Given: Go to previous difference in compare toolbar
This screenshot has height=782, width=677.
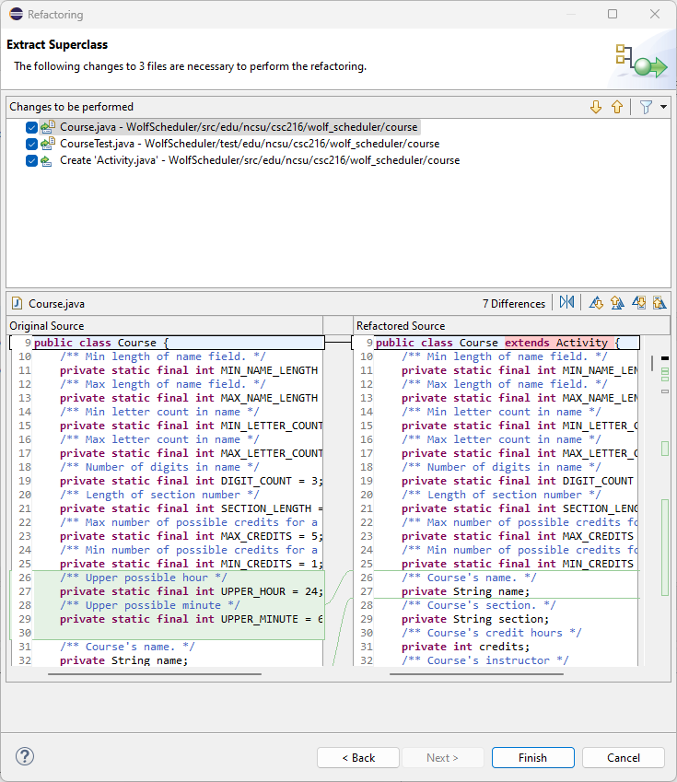Looking at the screenshot, I should [x=617, y=302].
